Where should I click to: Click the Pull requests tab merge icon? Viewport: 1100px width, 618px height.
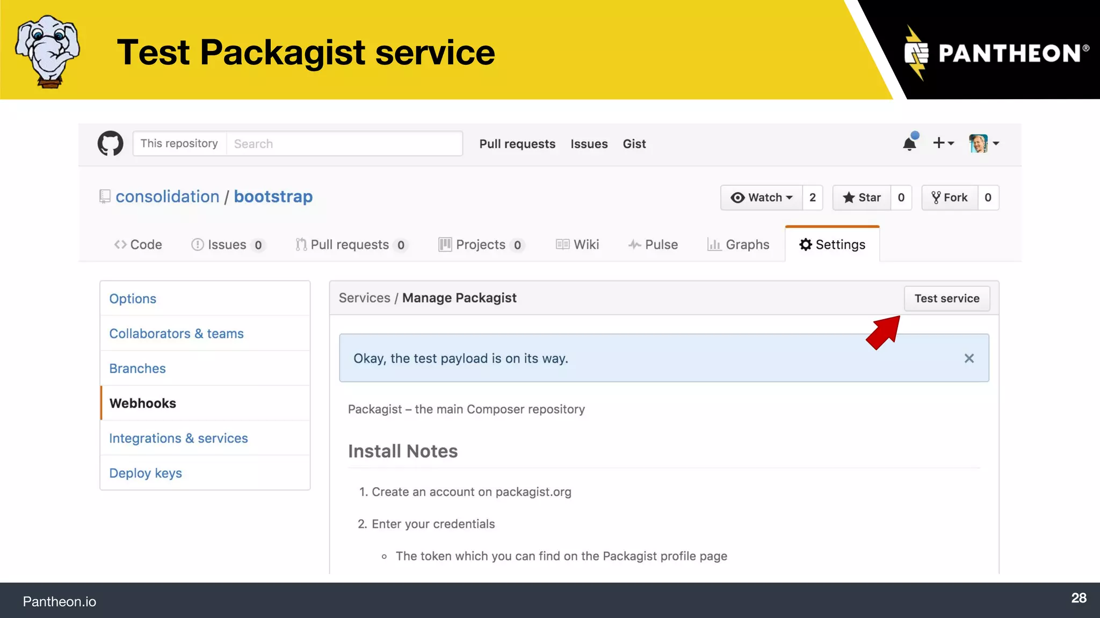[x=301, y=245]
